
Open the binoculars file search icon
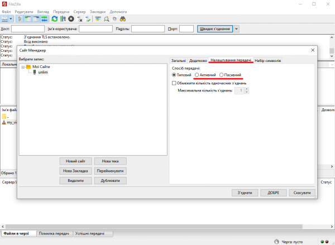tap(123, 18)
